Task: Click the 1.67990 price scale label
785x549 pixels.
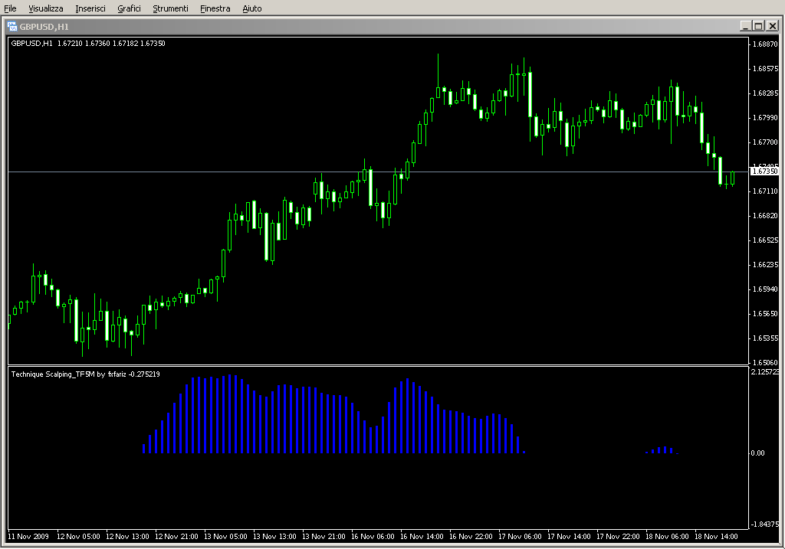Action: click(766, 117)
